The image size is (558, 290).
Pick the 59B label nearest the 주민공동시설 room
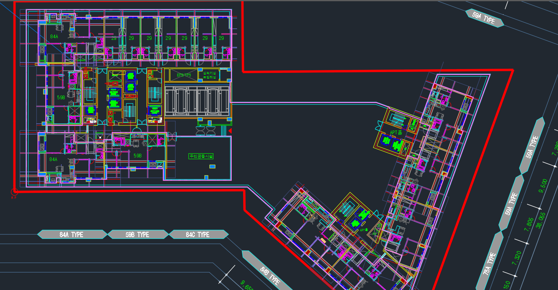[138, 155]
